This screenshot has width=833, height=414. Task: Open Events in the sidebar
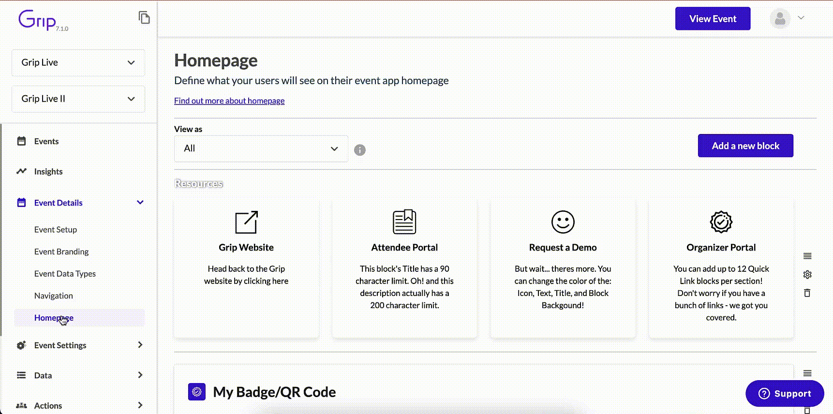(46, 141)
